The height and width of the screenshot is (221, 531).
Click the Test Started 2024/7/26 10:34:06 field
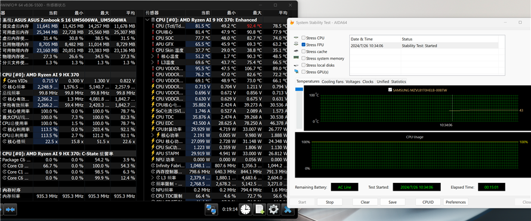[417, 187]
